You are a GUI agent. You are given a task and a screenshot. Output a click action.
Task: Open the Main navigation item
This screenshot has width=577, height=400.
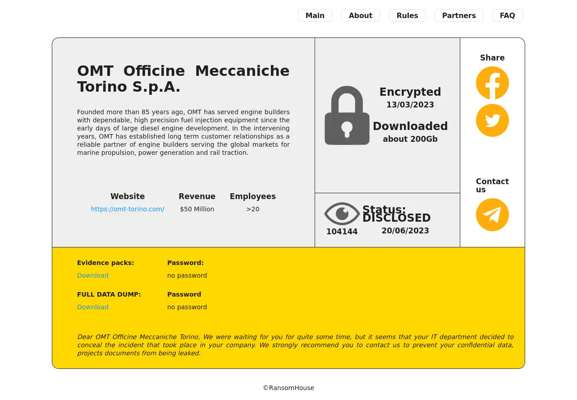tap(315, 15)
